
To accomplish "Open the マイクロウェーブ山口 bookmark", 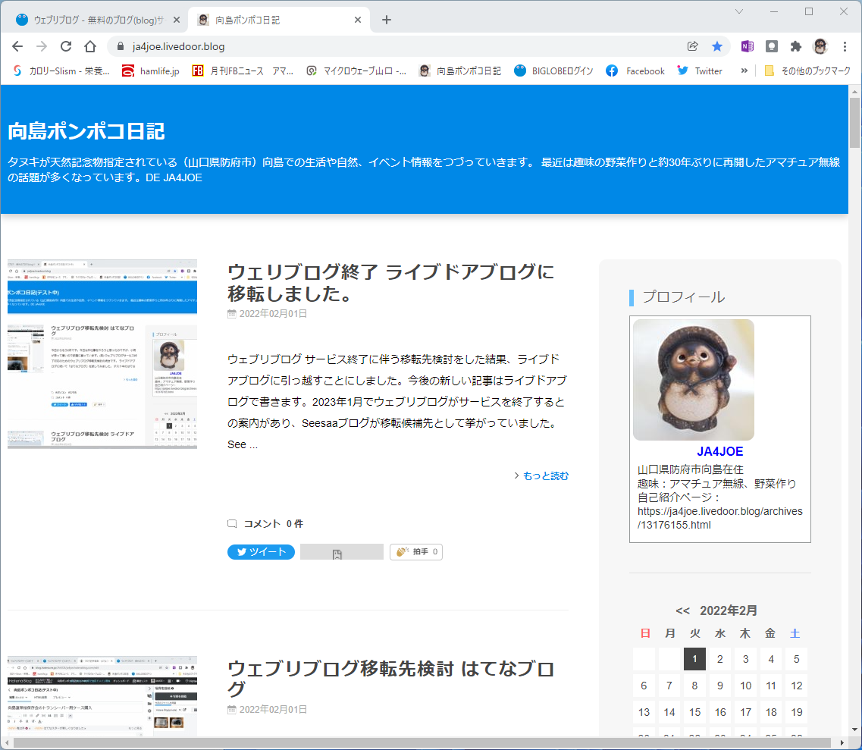I will click(x=356, y=71).
